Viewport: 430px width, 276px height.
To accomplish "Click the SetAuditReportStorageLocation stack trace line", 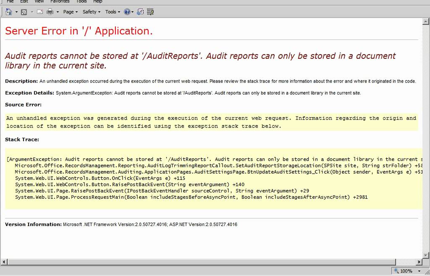I will (218, 166).
